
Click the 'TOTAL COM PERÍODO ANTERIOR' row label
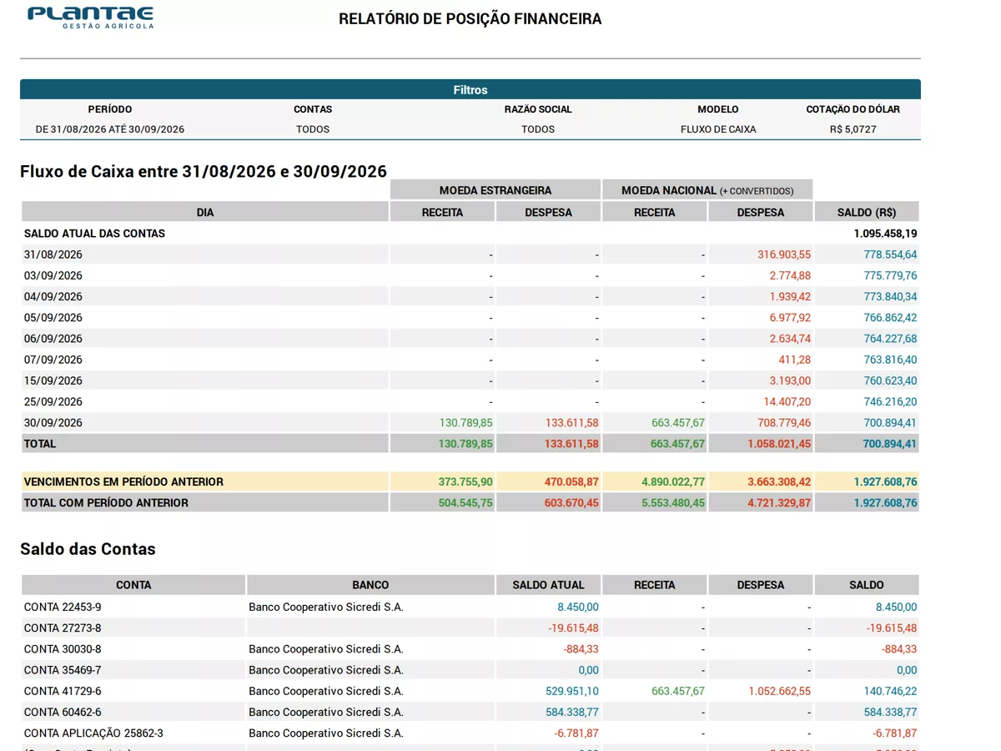pos(106,503)
